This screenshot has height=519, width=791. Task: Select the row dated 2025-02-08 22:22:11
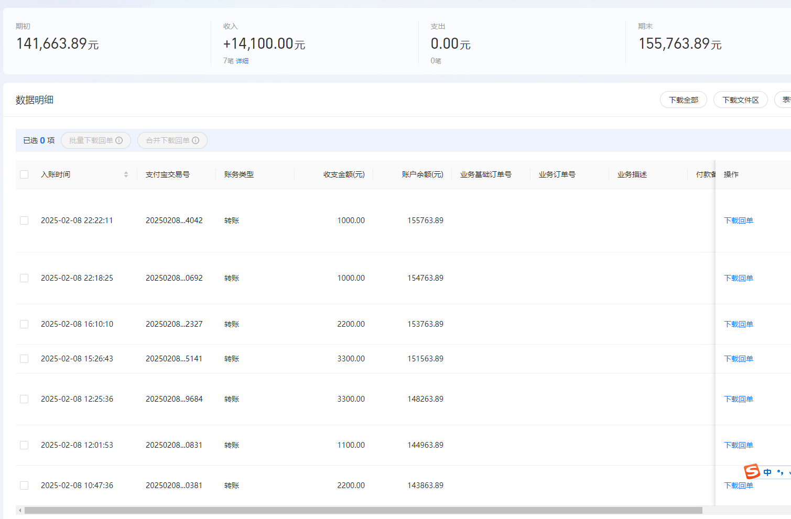[24, 220]
